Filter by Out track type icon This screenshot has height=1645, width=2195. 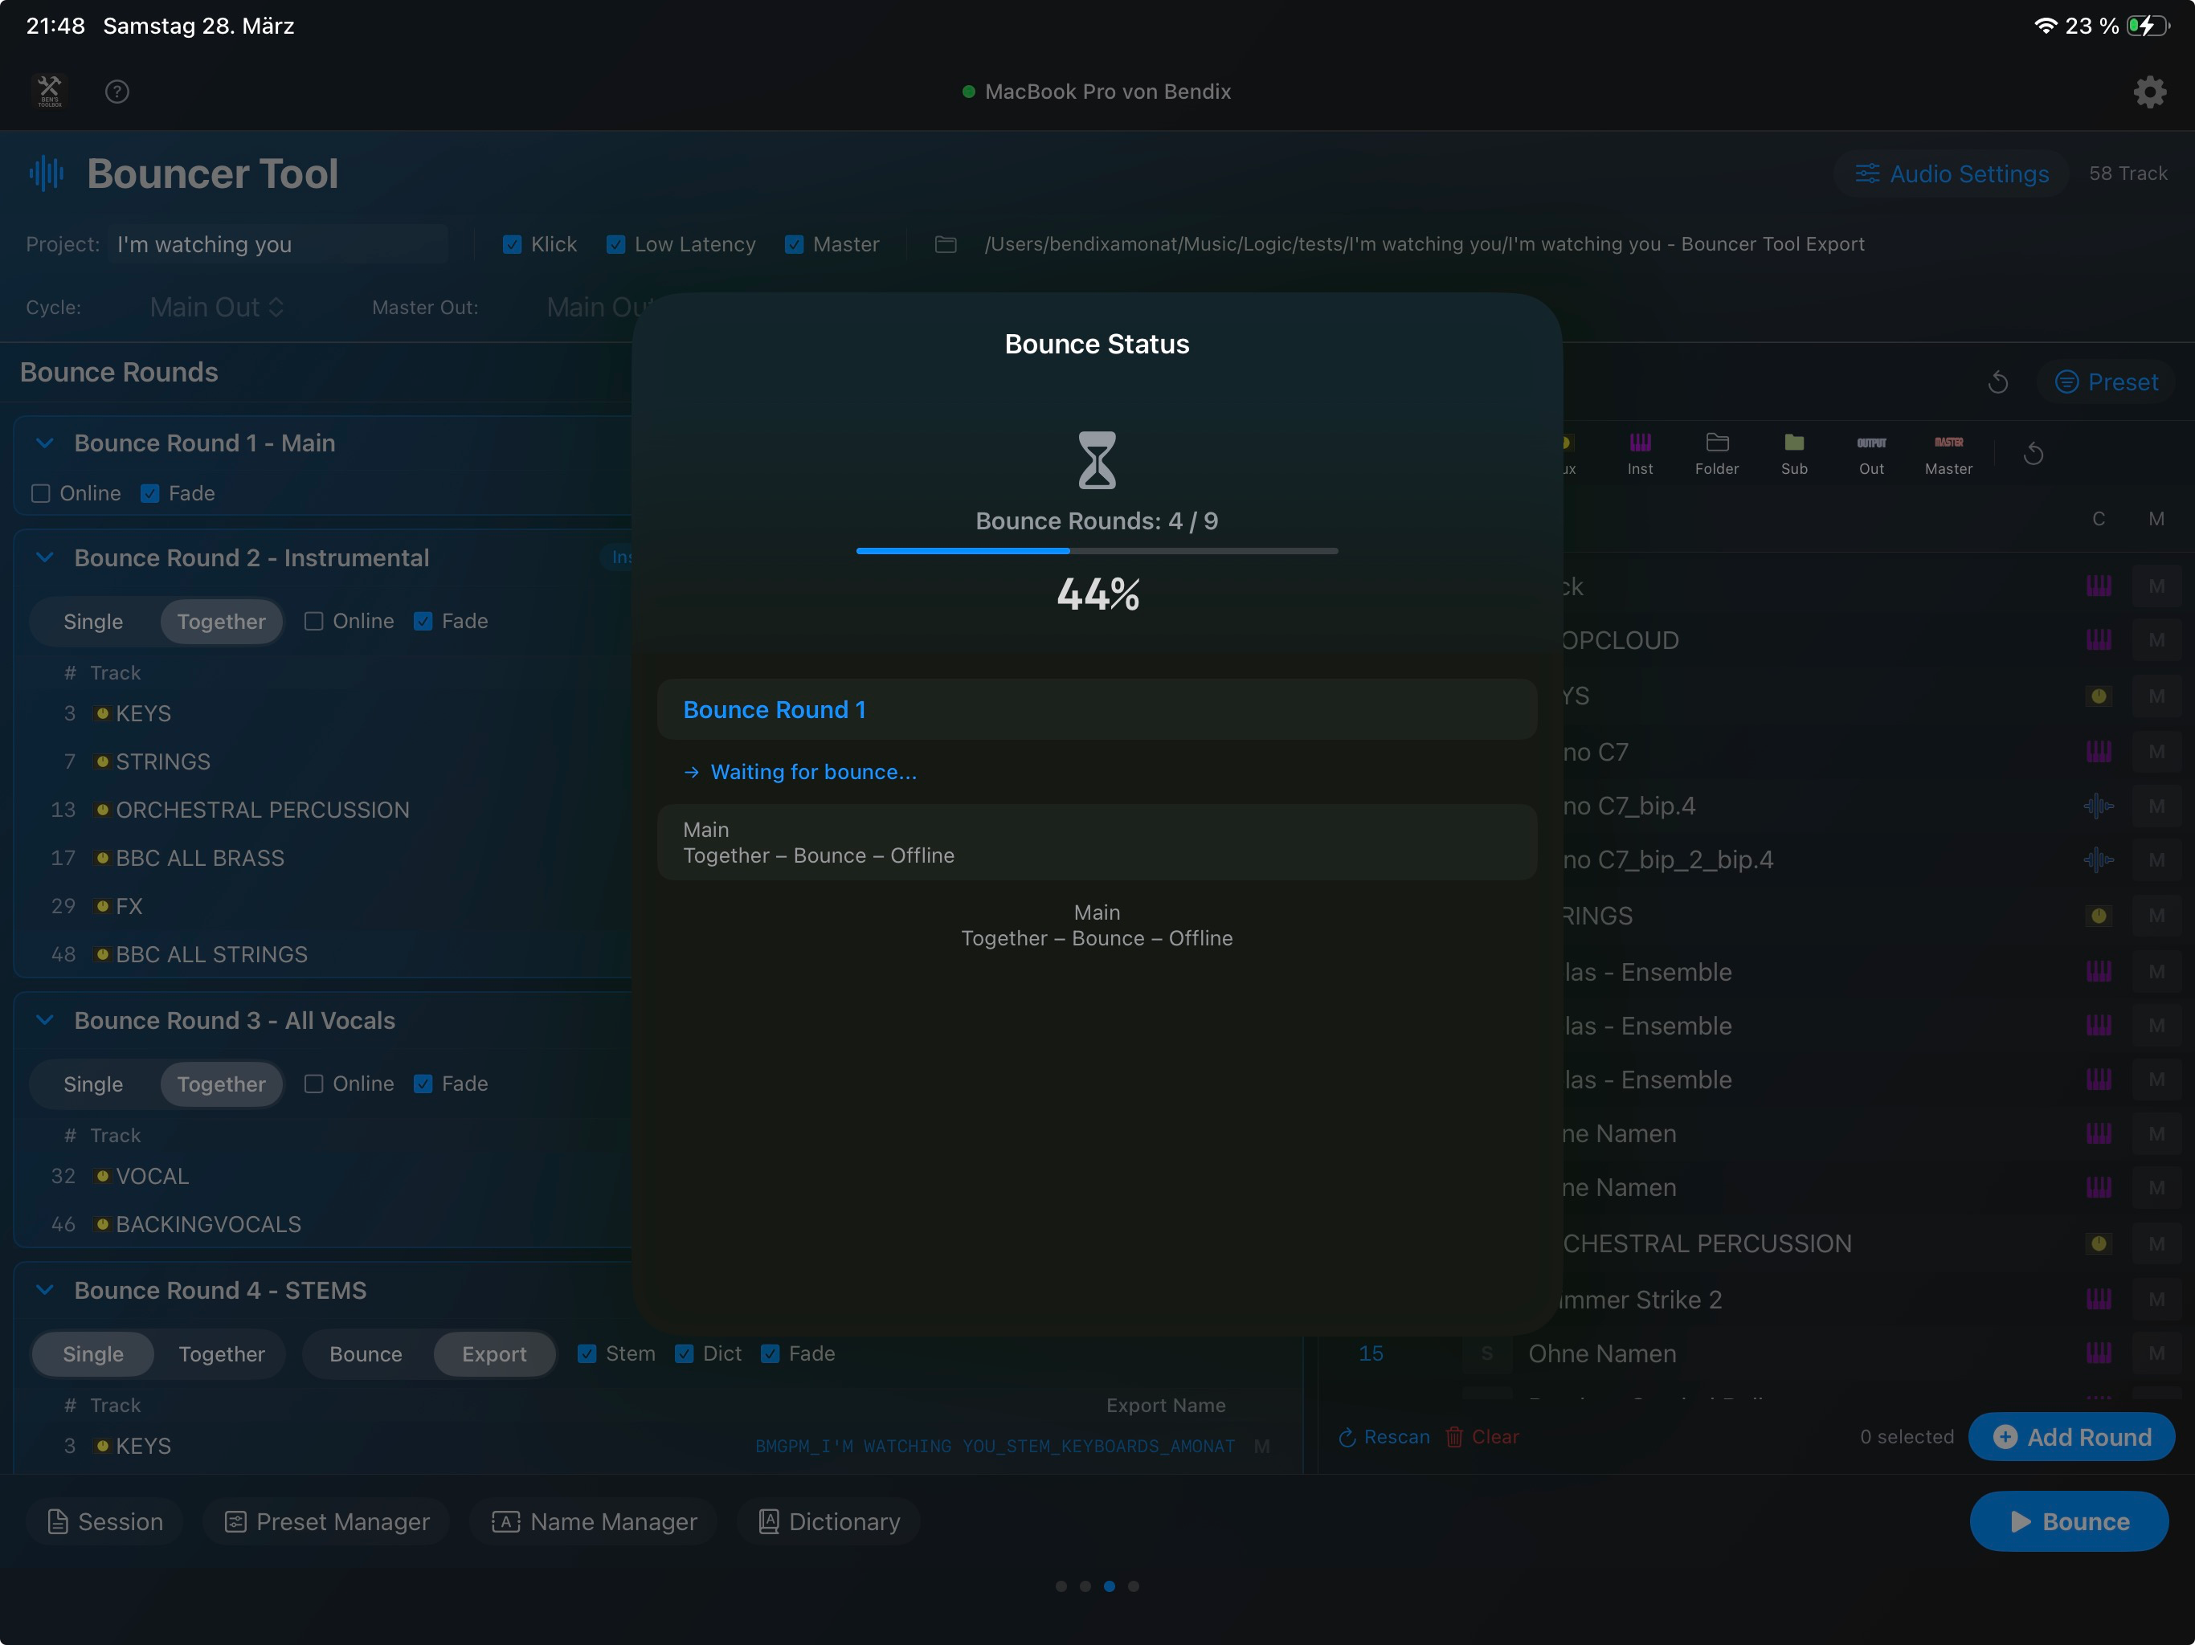click(1871, 453)
